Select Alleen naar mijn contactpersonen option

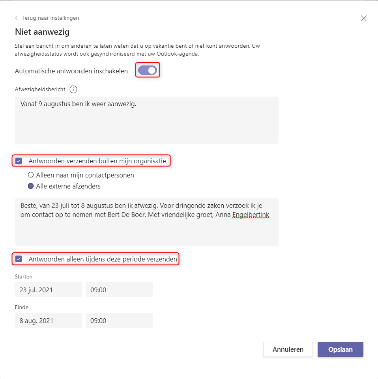click(31, 175)
